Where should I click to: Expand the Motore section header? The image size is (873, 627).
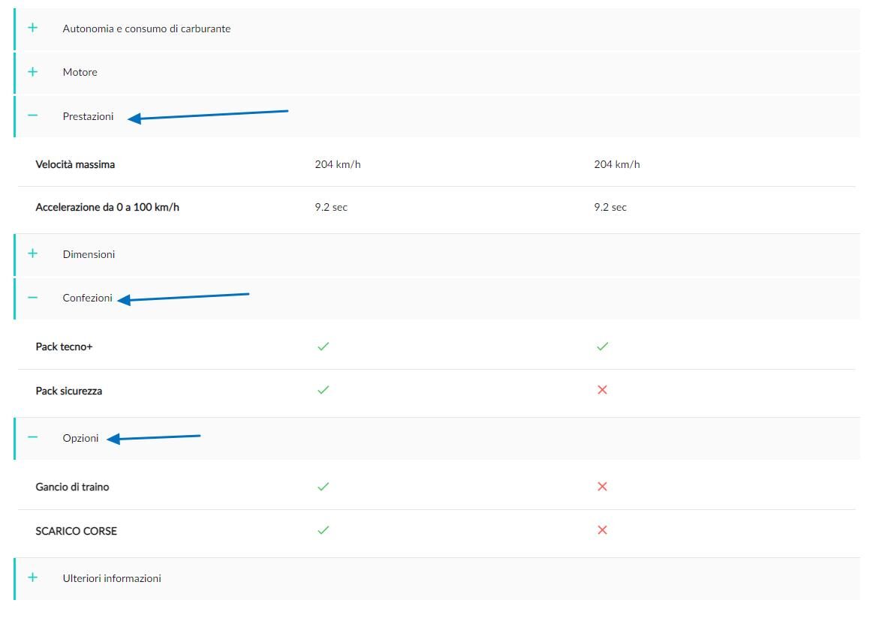(x=437, y=72)
